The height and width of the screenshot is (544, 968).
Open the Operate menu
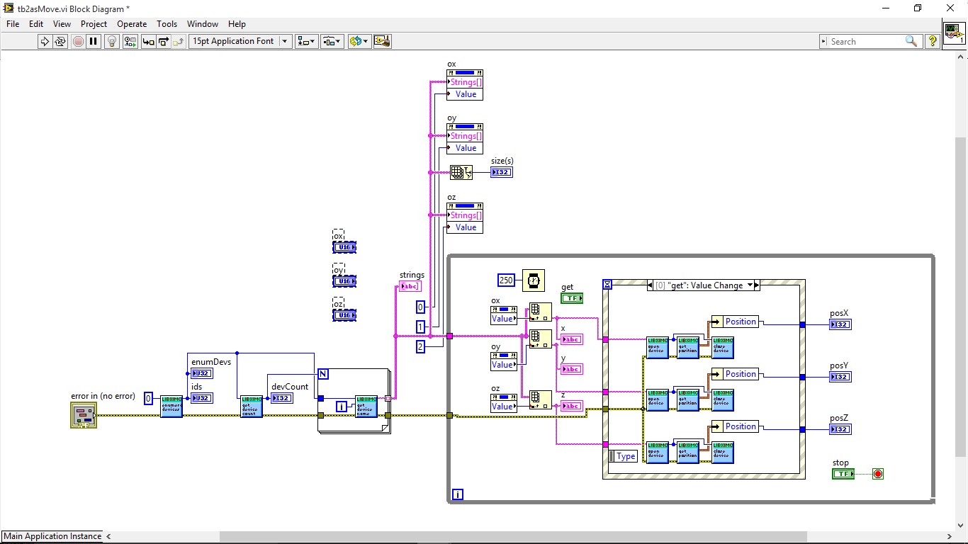pos(132,24)
